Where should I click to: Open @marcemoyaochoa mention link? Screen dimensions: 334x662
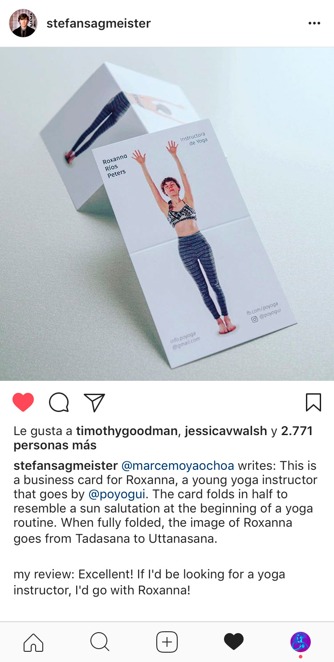click(x=178, y=466)
